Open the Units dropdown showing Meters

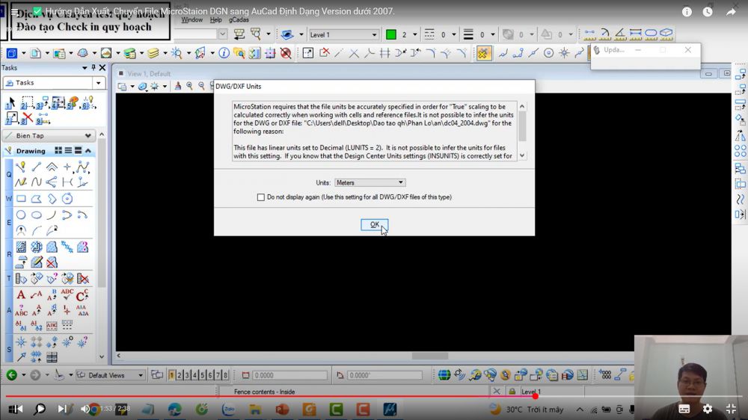(370, 182)
